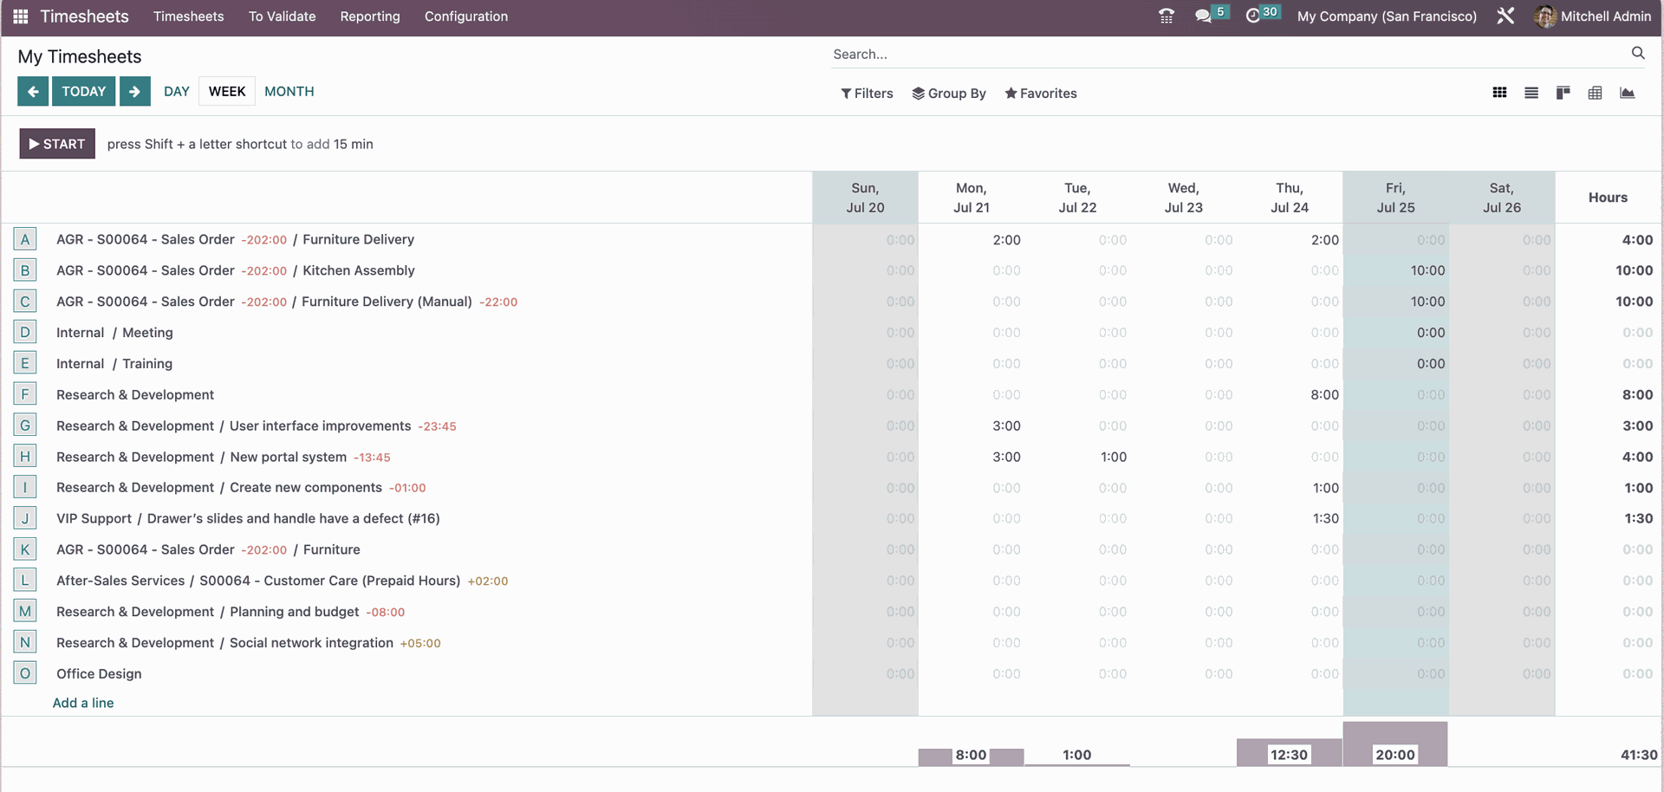This screenshot has height=792, width=1664.
Task: Click the Mon, Jul 21 column header
Action: (x=972, y=198)
